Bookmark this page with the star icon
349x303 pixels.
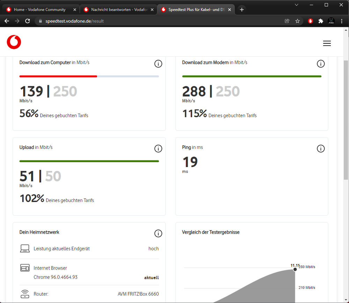pyautogui.click(x=297, y=21)
